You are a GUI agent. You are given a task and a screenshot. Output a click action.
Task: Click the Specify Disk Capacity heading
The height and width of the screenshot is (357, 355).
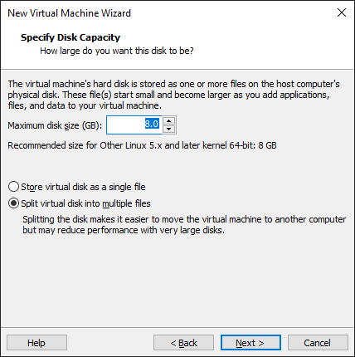[x=71, y=37]
